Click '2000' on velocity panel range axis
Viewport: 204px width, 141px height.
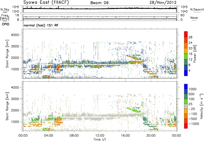pyautogui.click(x=15, y=110)
